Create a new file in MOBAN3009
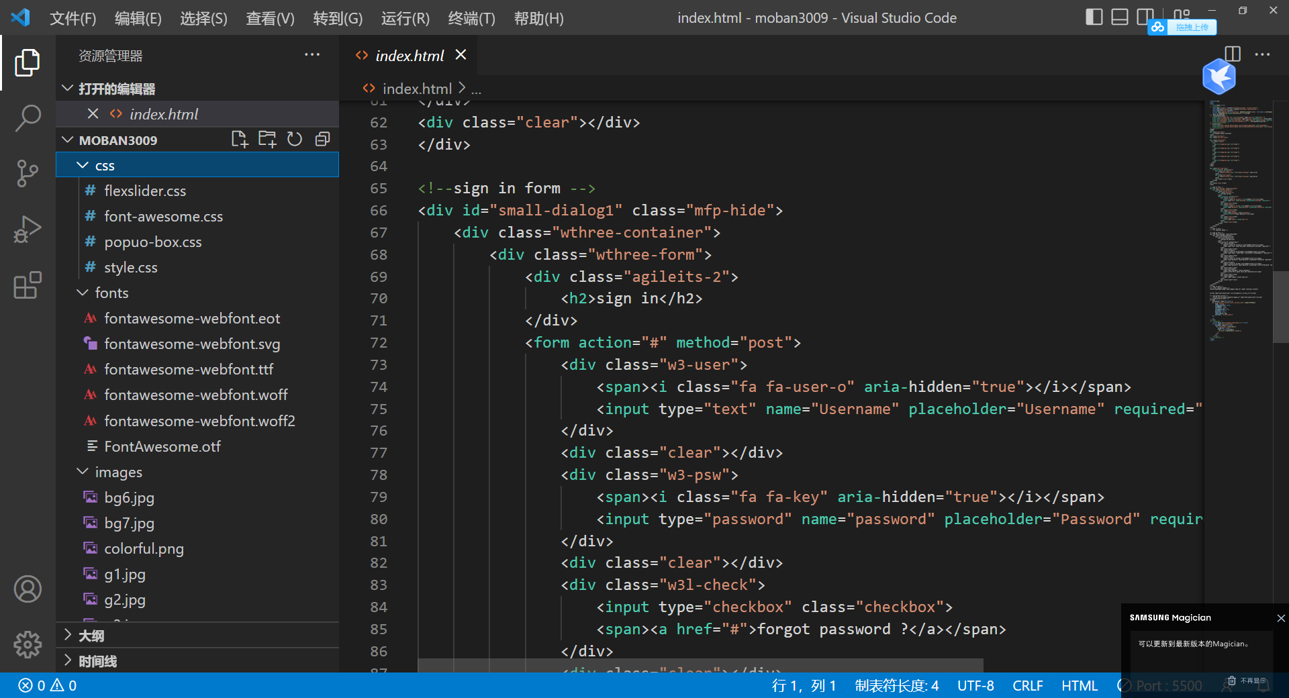 click(x=239, y=139)
